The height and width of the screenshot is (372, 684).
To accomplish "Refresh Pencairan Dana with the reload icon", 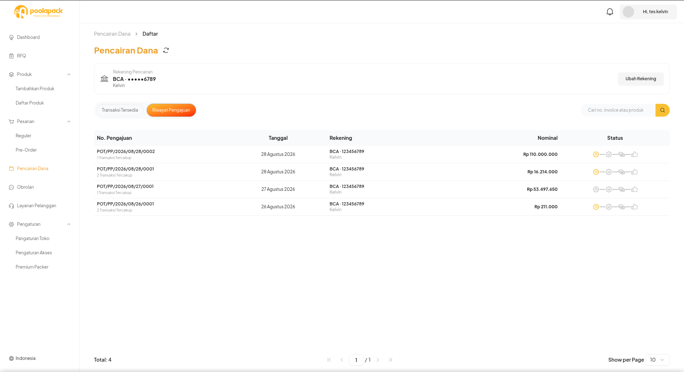I will tap(166, 51).
